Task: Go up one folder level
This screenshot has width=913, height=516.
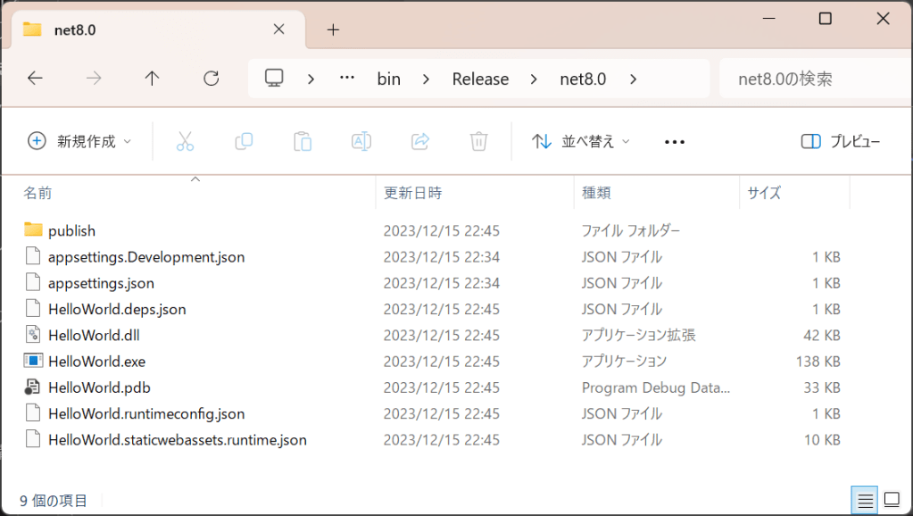Action: tap(153, 79)
